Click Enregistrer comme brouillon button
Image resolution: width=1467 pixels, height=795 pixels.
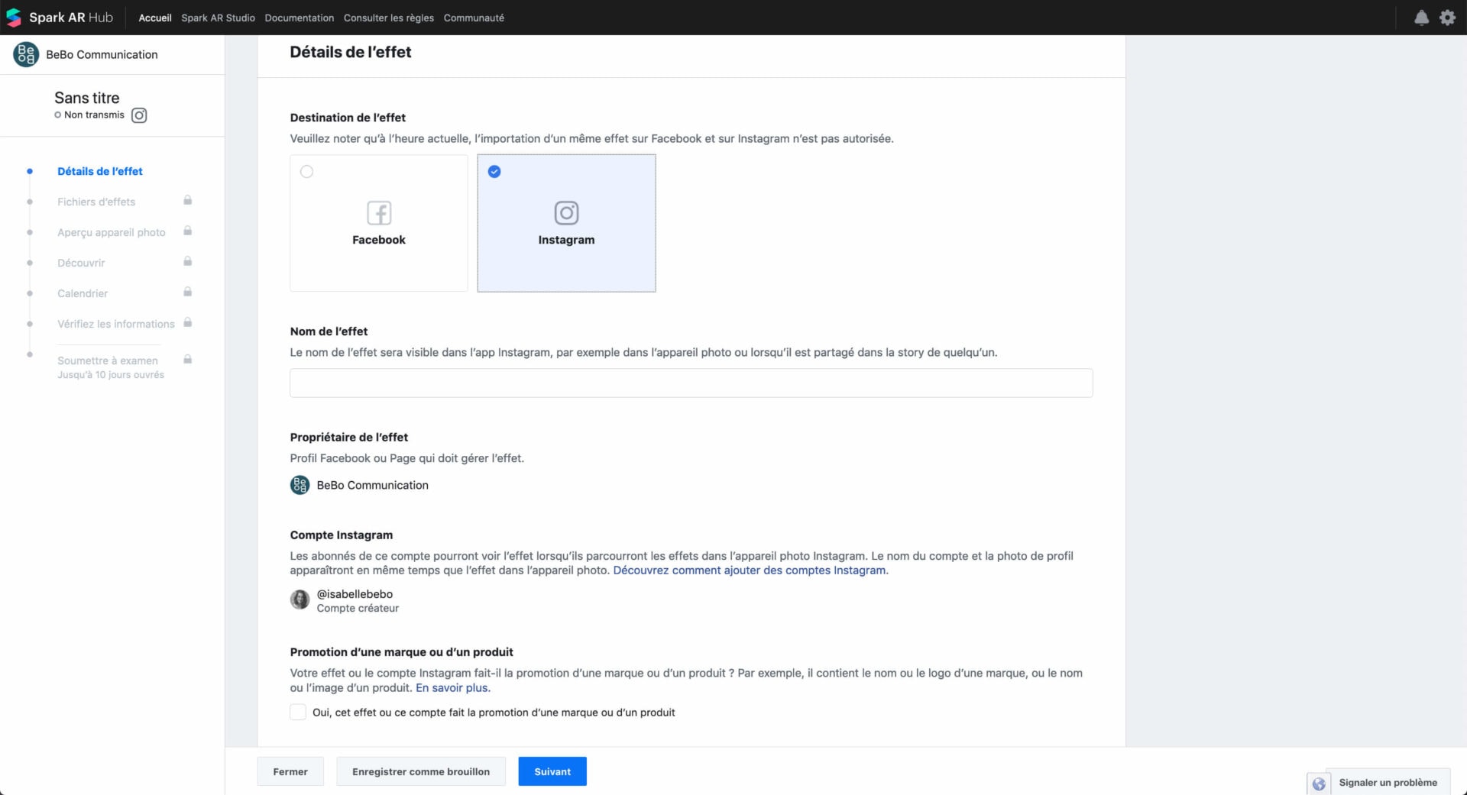421,771
